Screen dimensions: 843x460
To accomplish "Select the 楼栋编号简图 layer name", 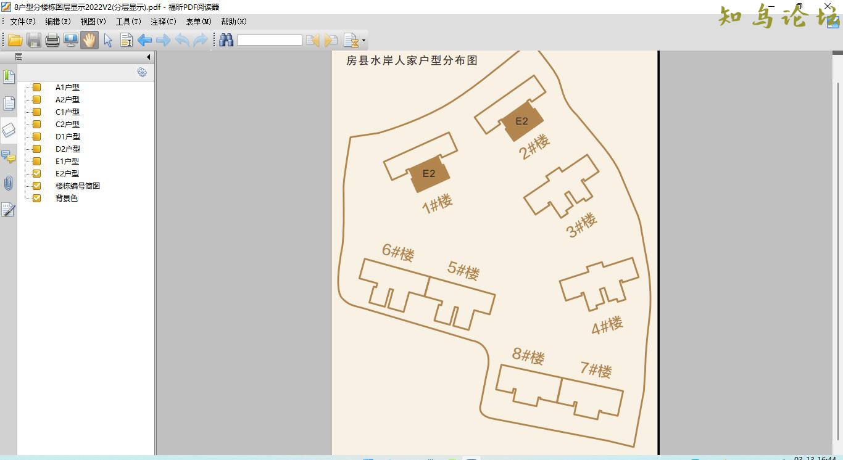I will 78,186.
